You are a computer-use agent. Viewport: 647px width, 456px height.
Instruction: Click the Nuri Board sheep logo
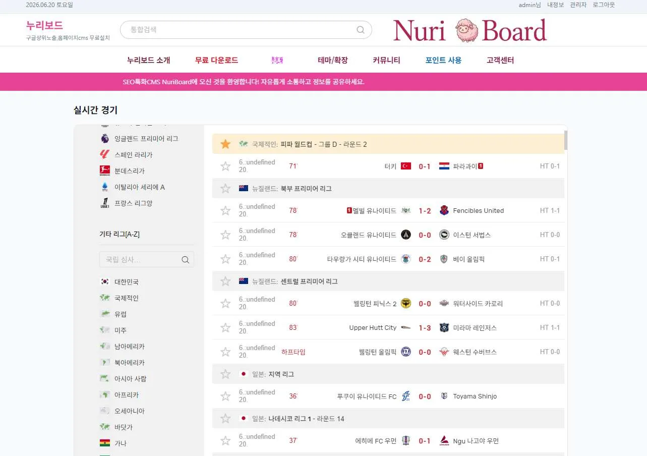pos(470,30)
